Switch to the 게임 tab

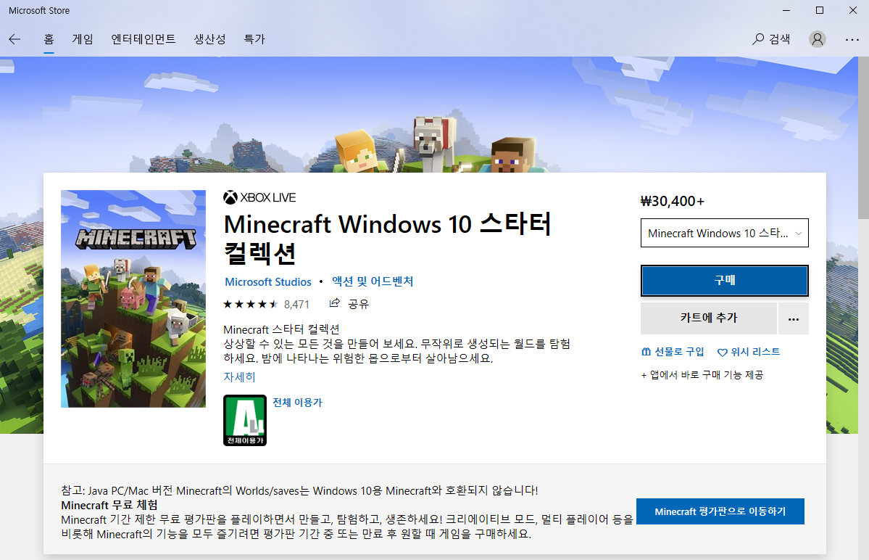pyautogui.click(x=83, y=39)
